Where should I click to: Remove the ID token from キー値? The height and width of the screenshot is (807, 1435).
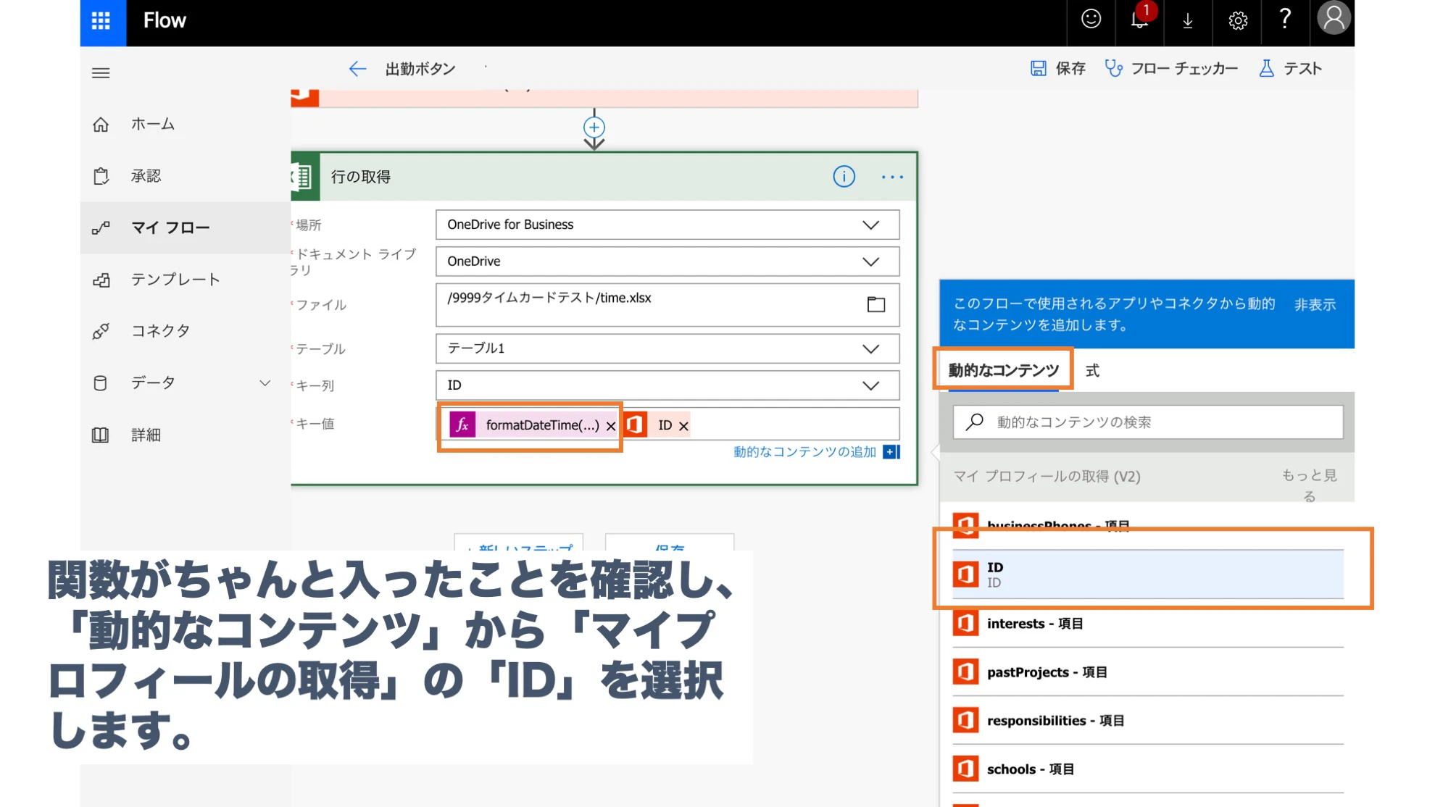[683, 426]
